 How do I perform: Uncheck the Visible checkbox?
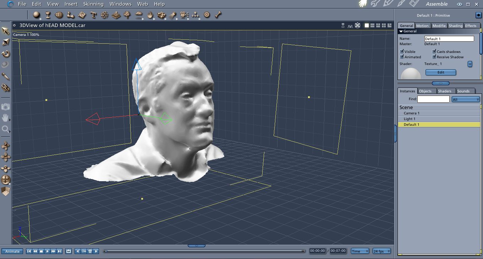click(x=402, y=52)
